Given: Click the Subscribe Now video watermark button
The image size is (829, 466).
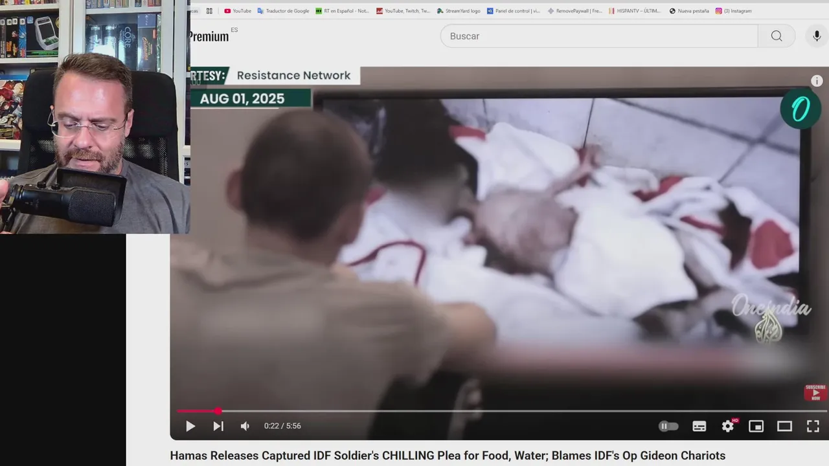Looking at the screenshot, I should pos(815,392).
